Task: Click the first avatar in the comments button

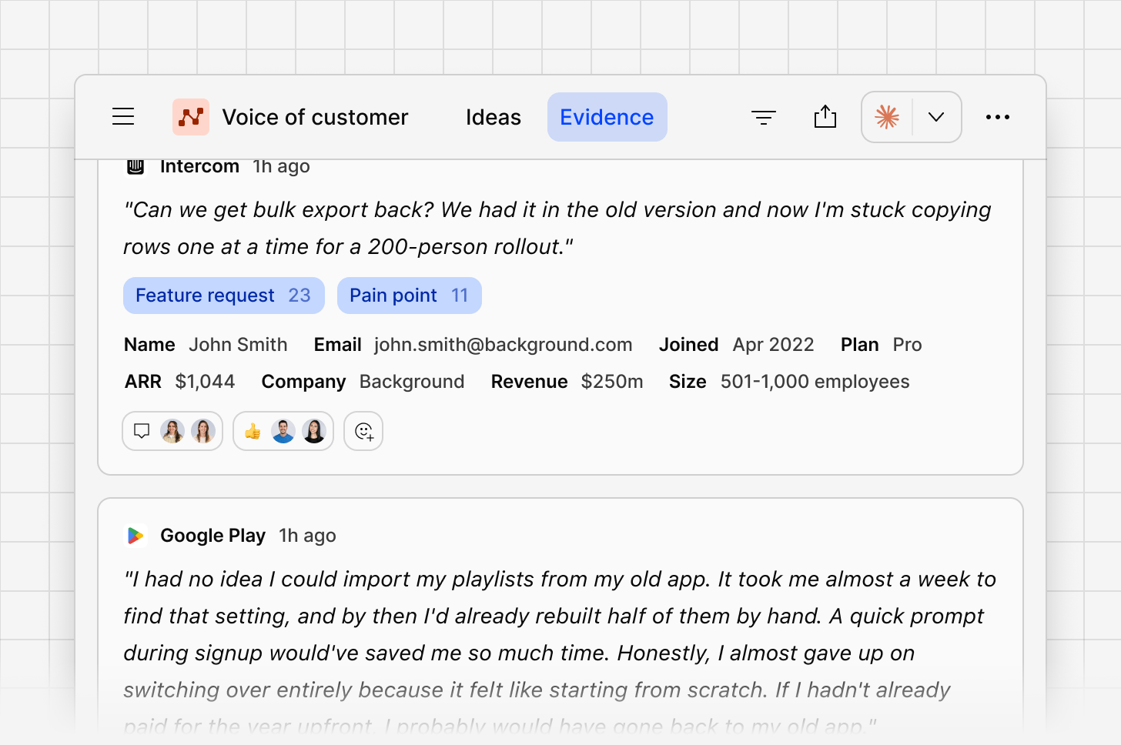Action: tap(172, 431)
